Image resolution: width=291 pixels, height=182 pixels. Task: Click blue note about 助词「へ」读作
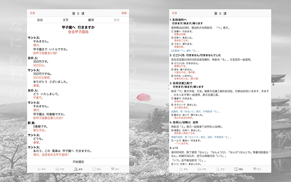(185, 50)
